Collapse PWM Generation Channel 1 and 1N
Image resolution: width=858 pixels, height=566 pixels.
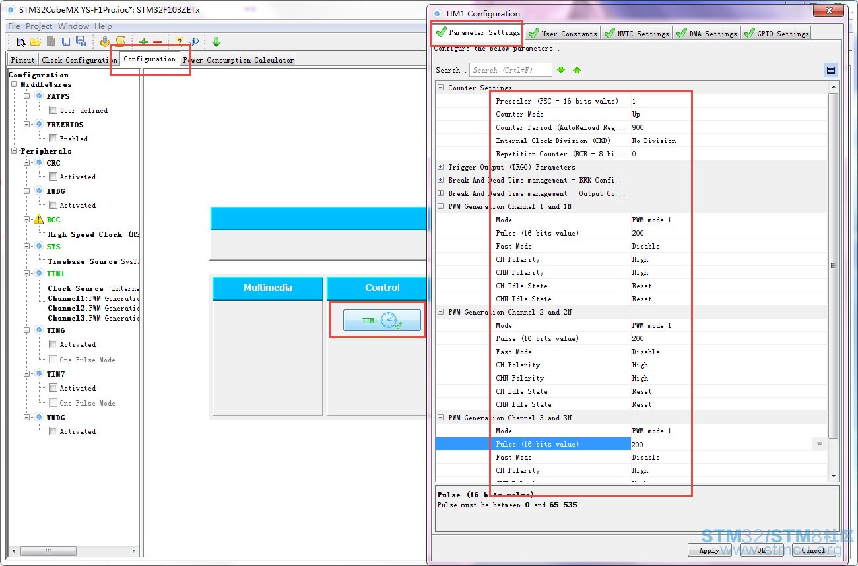(x=440, y=206)
